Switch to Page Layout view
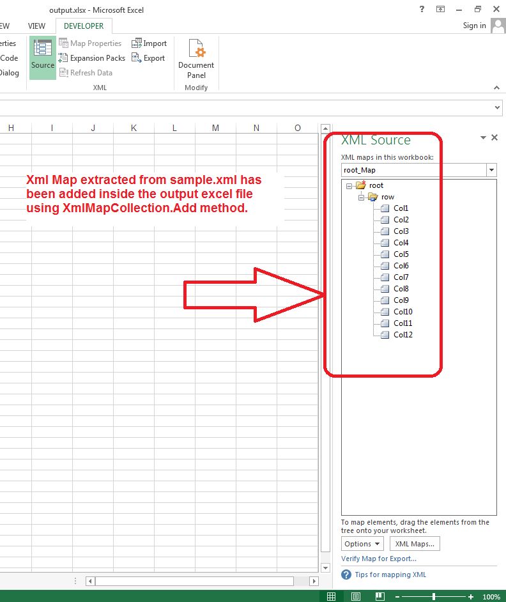Viewport: 506px width, 602px height. [355, 596]
